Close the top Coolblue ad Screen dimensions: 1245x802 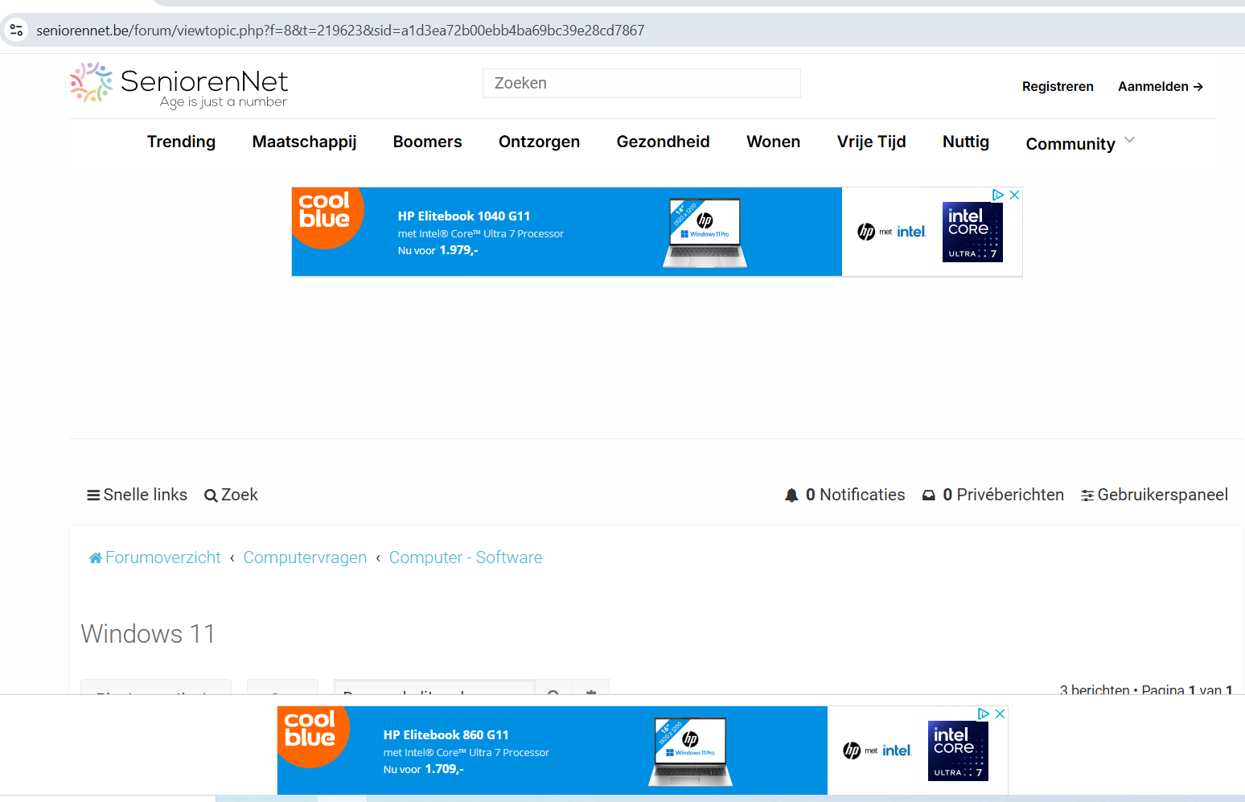pos(1015,195)
